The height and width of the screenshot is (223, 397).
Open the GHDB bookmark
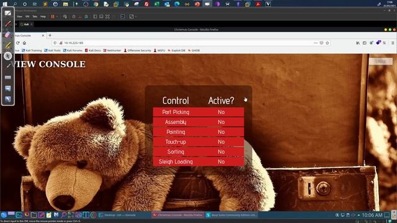point(194,51)
